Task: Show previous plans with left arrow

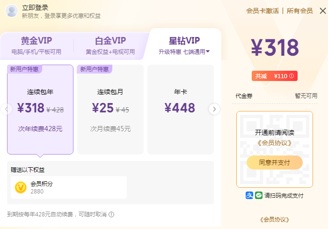Action: [6, 109]
